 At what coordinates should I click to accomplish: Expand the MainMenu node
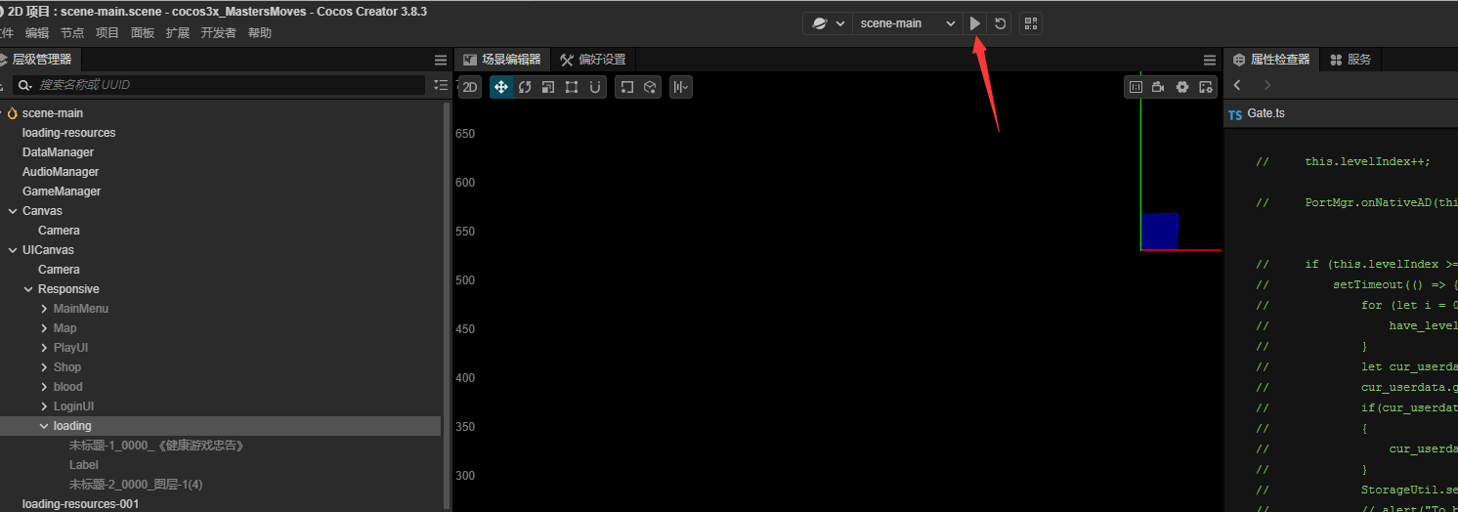(44, 309)
